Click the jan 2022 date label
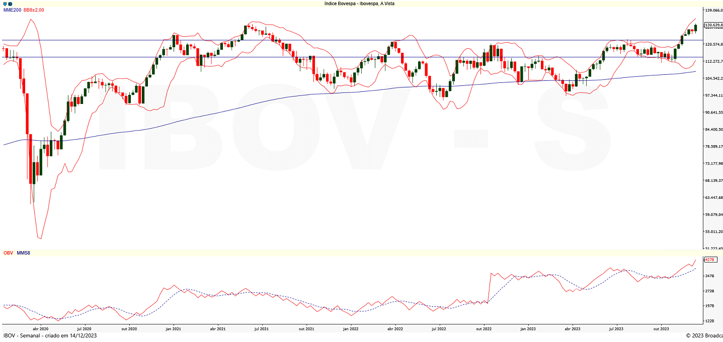Image resolution: width=723 pixels, height=342 pixels. pos(351,329)
